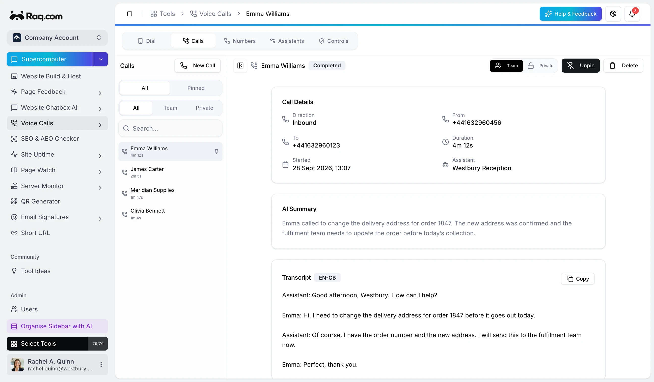Click the Tools breadcrumb
The image size is (654, 382).
163,14
